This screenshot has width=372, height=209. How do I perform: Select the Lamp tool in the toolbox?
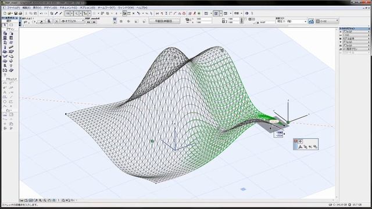pos(11,66)
